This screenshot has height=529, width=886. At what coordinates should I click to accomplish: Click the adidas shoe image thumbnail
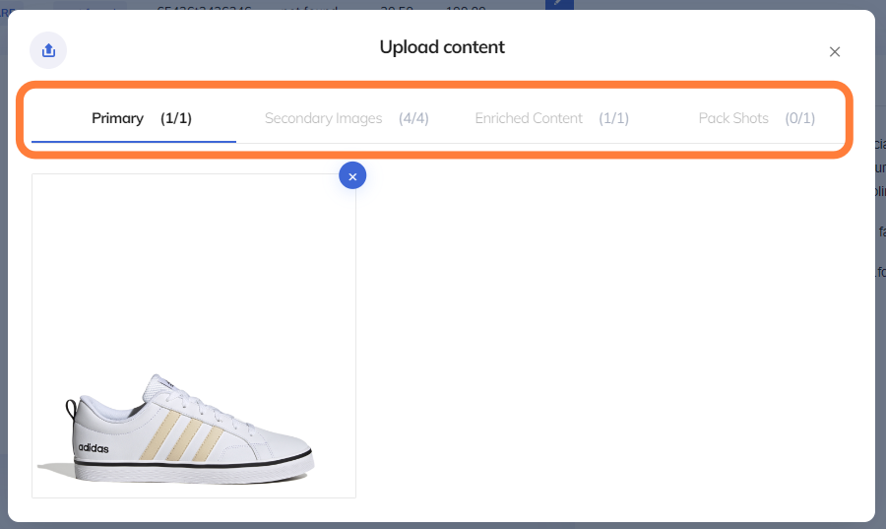pyautogui.click(x=194, y=336)
